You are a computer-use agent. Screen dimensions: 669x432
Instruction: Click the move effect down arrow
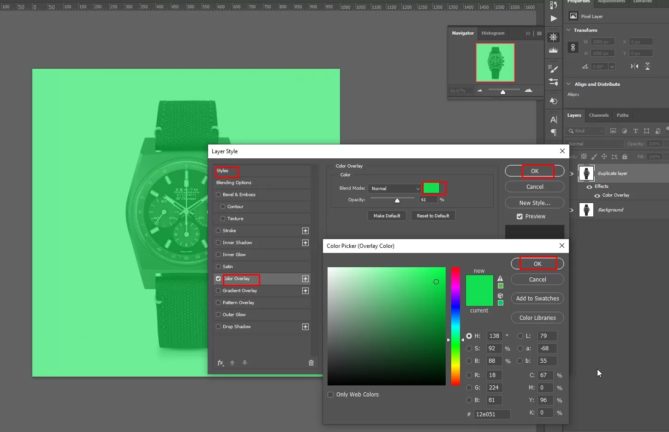(x=245, y=363)
